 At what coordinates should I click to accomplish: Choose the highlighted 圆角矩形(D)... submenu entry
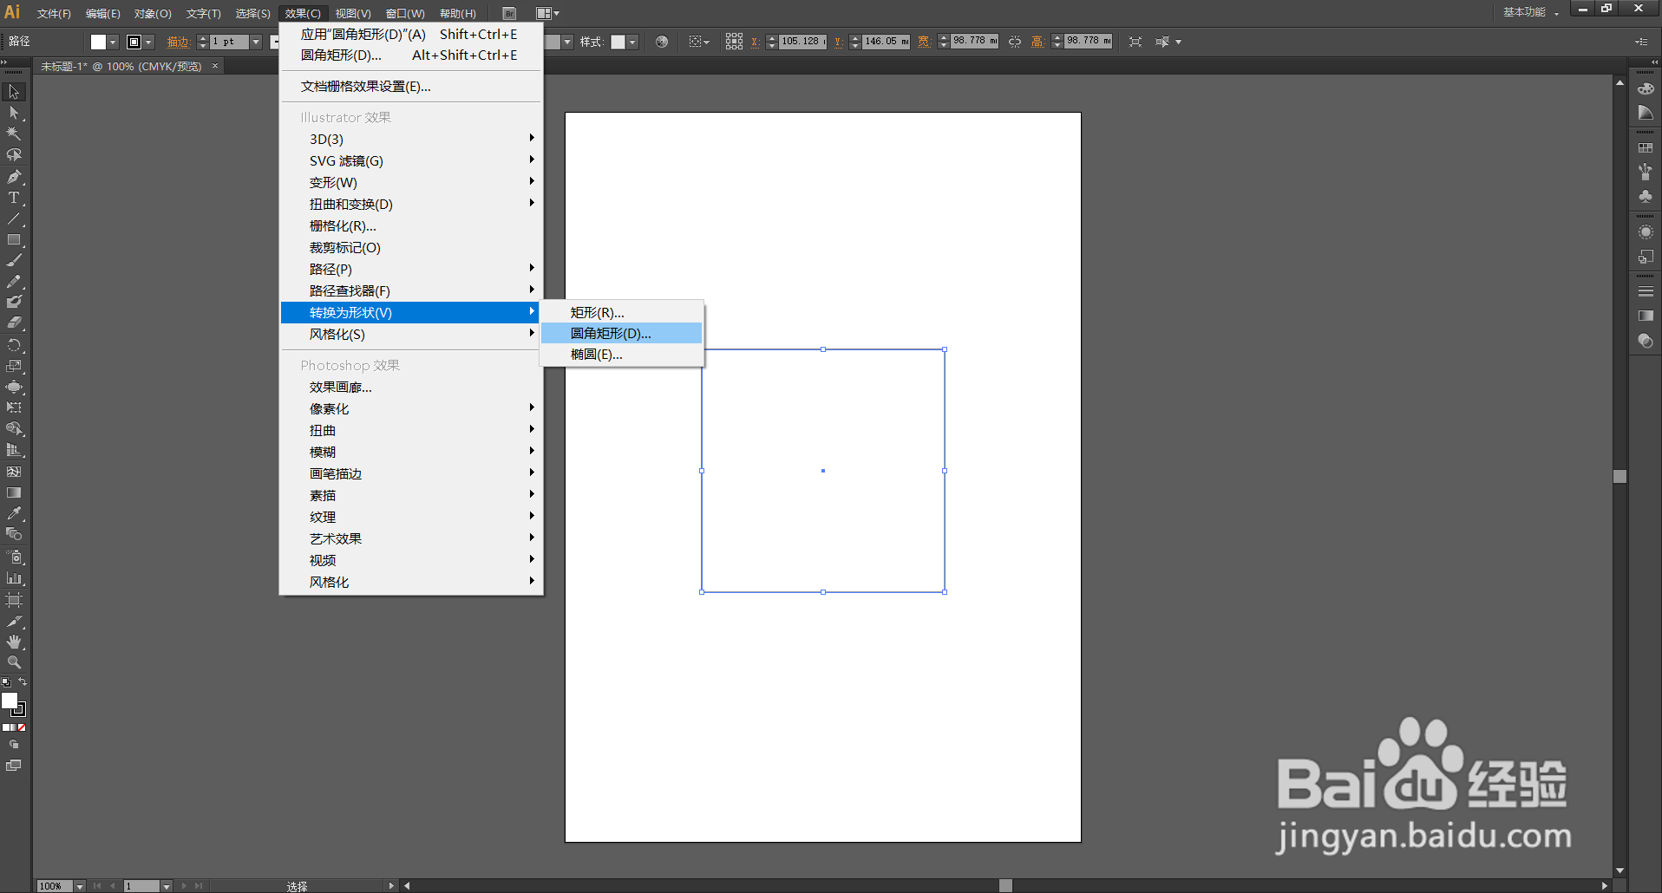click(621, 333)
